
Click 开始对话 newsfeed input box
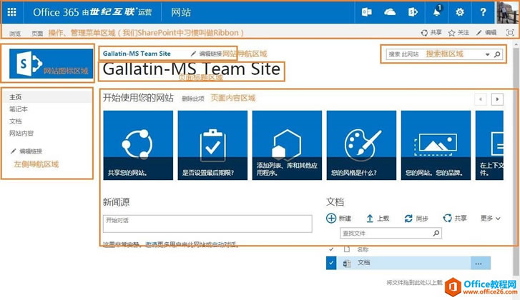[207, 224]
